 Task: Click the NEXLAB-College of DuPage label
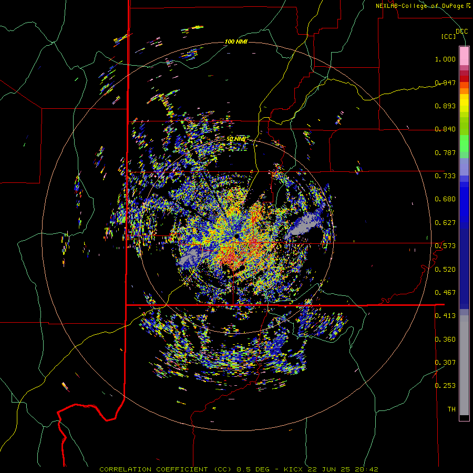[x=423, y=6]
